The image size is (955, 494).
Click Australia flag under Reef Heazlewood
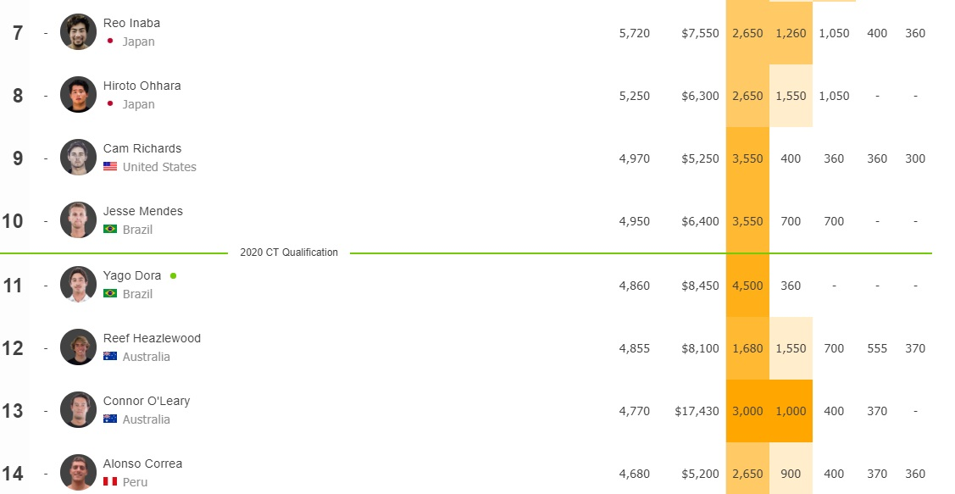(110, 357)
